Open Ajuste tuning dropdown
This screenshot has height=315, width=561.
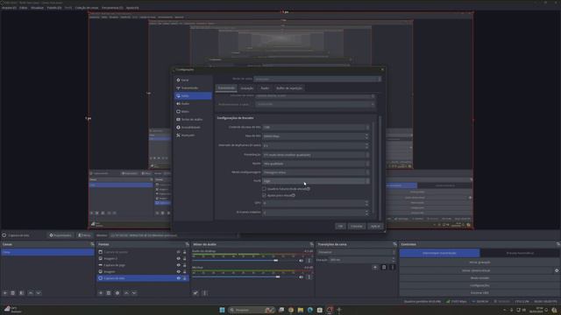pos(316,164)
